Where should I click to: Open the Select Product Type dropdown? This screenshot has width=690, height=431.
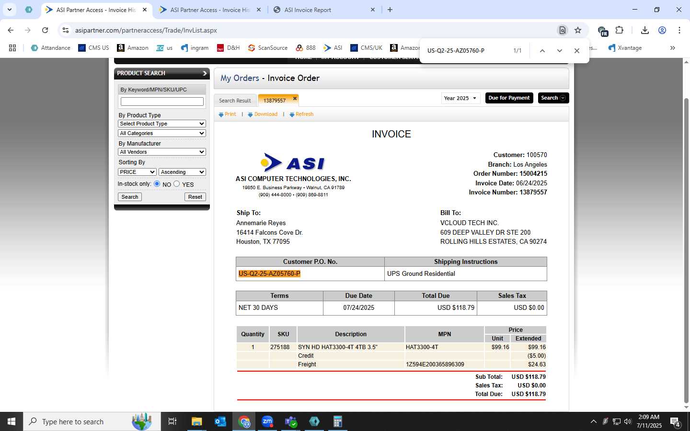pos(162,124)
